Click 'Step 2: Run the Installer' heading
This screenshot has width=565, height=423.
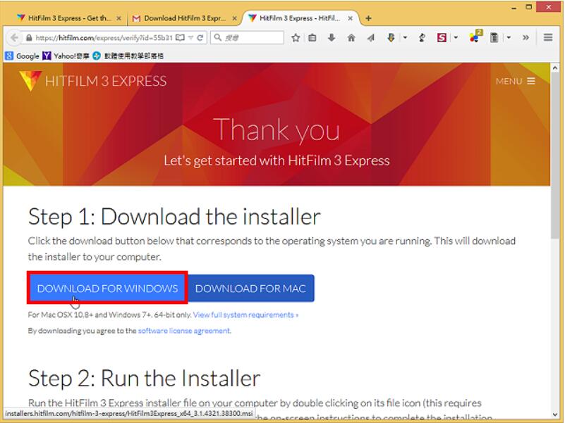click(x=144, y=379)
